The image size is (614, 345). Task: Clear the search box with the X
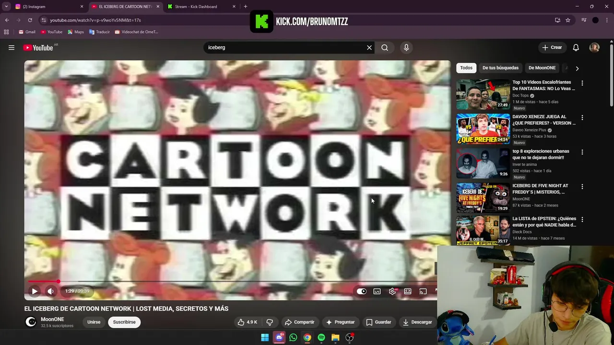(x=369, y=47)
